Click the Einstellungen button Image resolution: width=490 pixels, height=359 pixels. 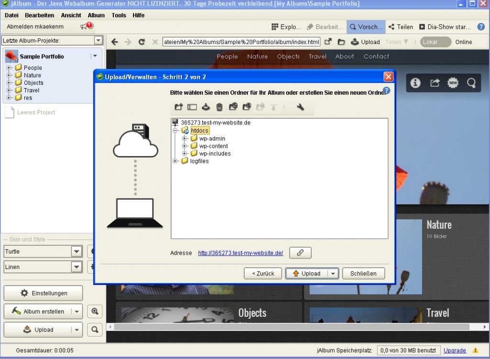[43, 293]
